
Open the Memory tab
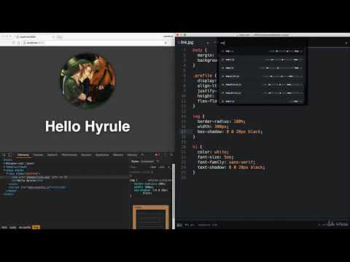pos(118,155)
